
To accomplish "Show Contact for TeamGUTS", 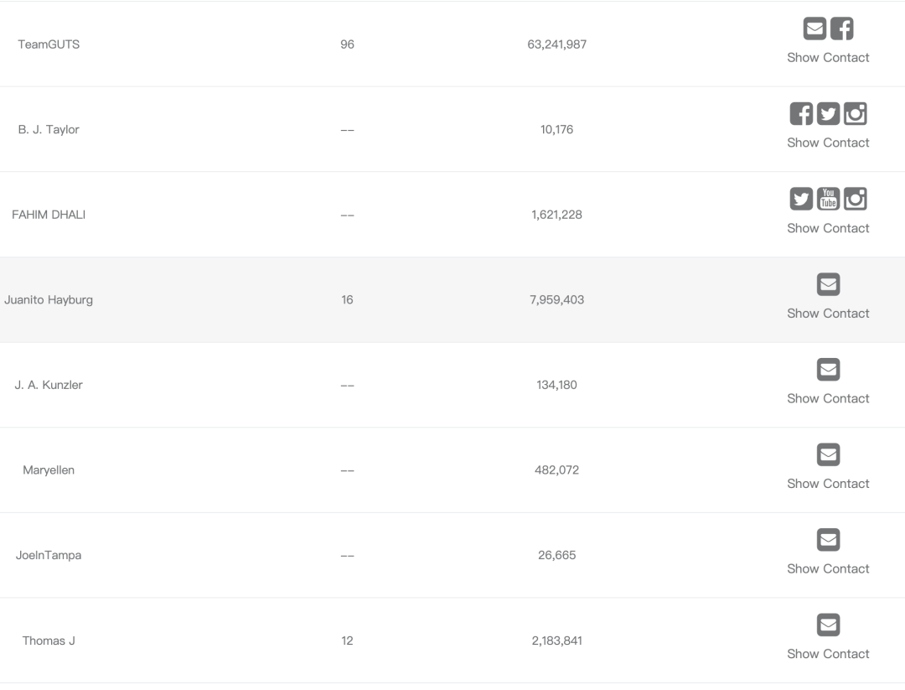I will click(x=828, y=58).
